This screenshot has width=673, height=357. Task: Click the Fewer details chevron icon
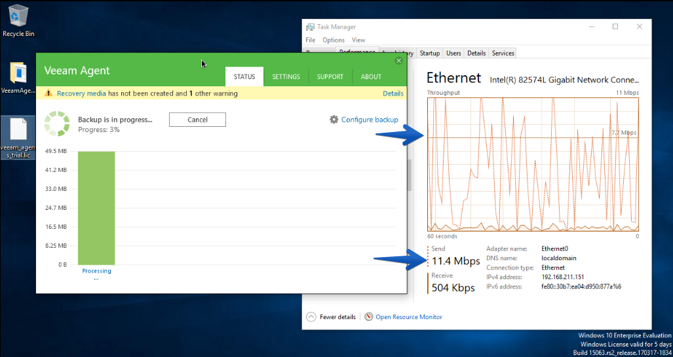click(311, 316)
